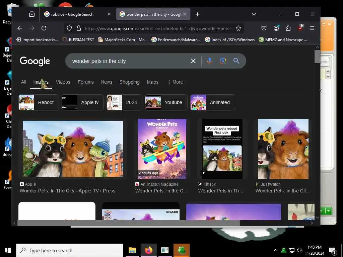Filter images by Animated chip
This screenshot has width=343, height=257.
click(x=213, y=102)
